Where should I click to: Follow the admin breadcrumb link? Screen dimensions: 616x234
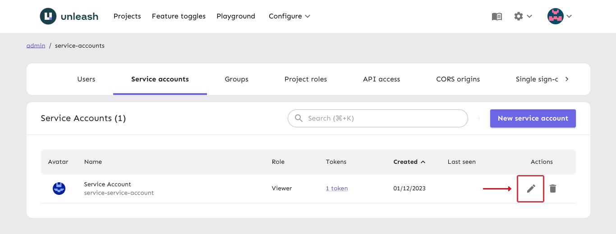[36, 45]
